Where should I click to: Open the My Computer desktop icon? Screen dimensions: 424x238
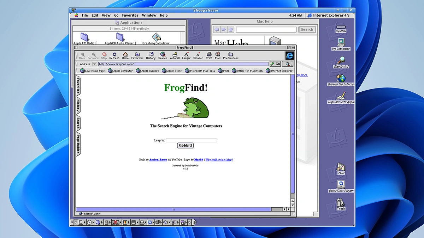point(341,44)
